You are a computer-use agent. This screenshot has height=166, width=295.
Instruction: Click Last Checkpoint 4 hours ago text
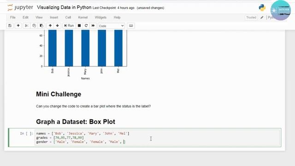point(113,8)
